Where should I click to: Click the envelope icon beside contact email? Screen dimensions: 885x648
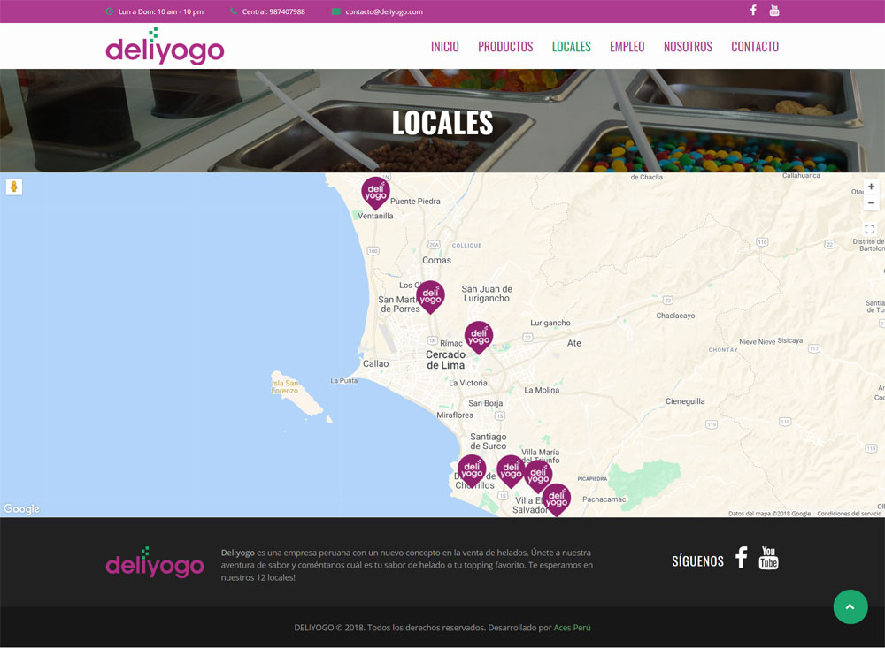(335, 11)
